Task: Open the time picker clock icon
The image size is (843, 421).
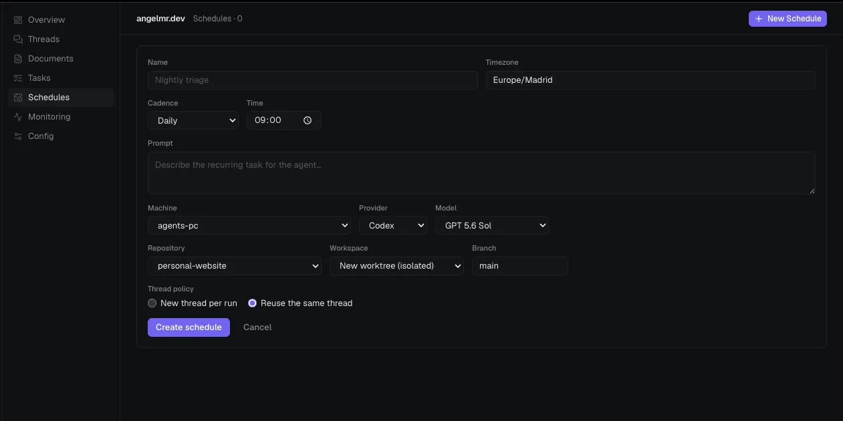Action: 308,120
